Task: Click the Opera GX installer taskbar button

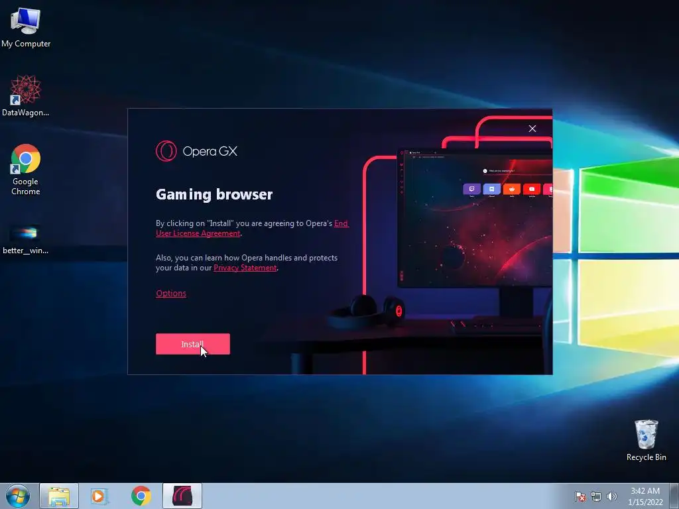Action: click(182, 496)
